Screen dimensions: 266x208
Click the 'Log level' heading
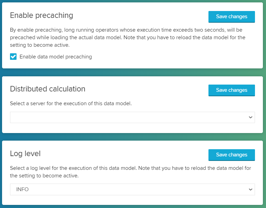pyautogui.click(x=25, y=154)
